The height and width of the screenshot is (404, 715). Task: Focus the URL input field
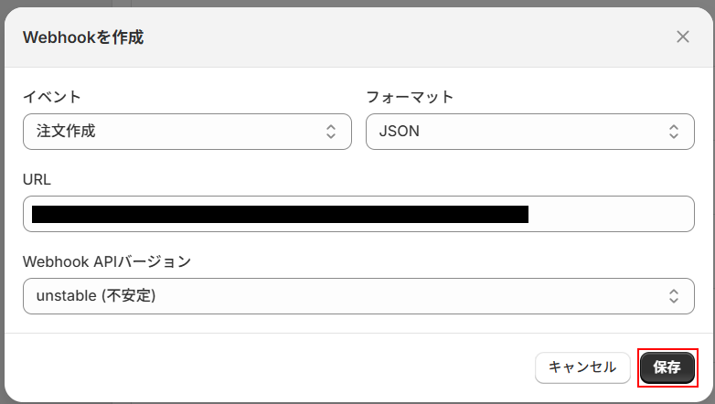tap(358, 215)
